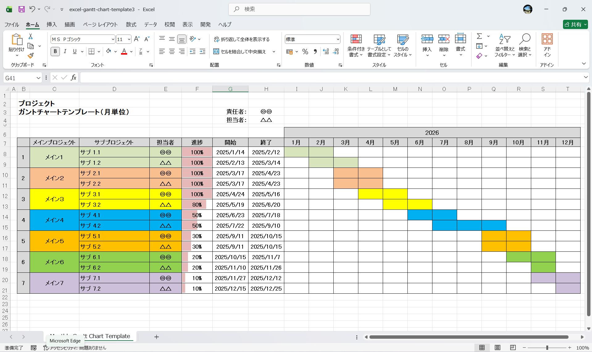Add a new sheet with plus button
Screen dimensions: 592x352
(156, 337)
